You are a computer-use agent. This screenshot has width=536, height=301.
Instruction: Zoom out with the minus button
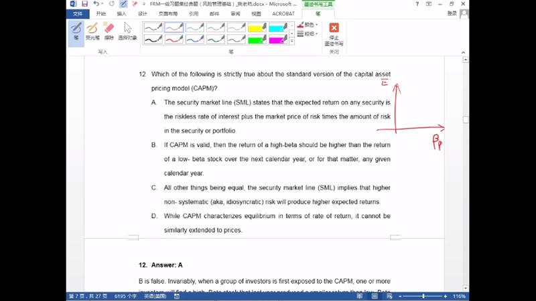click(x=400, y=296)
